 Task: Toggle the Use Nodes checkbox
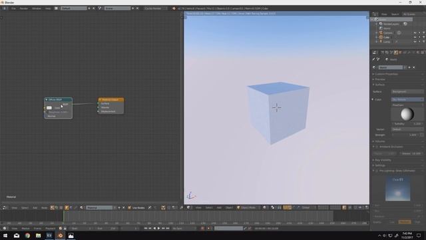click(x=129, y=207)
